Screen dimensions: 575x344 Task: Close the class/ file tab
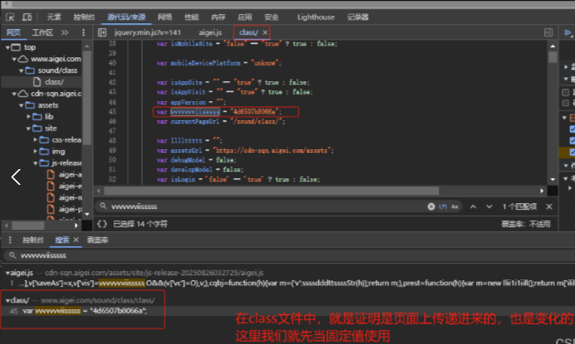(265, 32)
